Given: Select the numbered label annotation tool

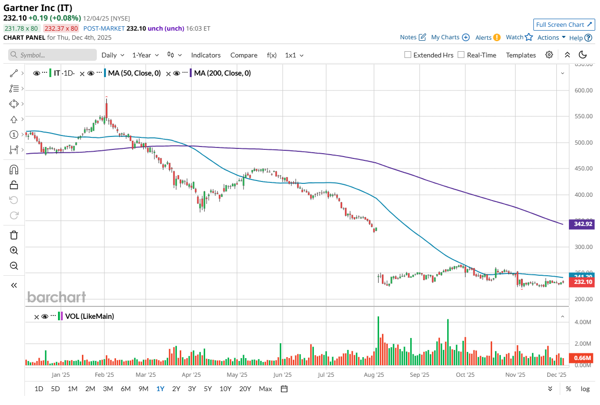Looking at the screenshot, I should tap(13, 135).
